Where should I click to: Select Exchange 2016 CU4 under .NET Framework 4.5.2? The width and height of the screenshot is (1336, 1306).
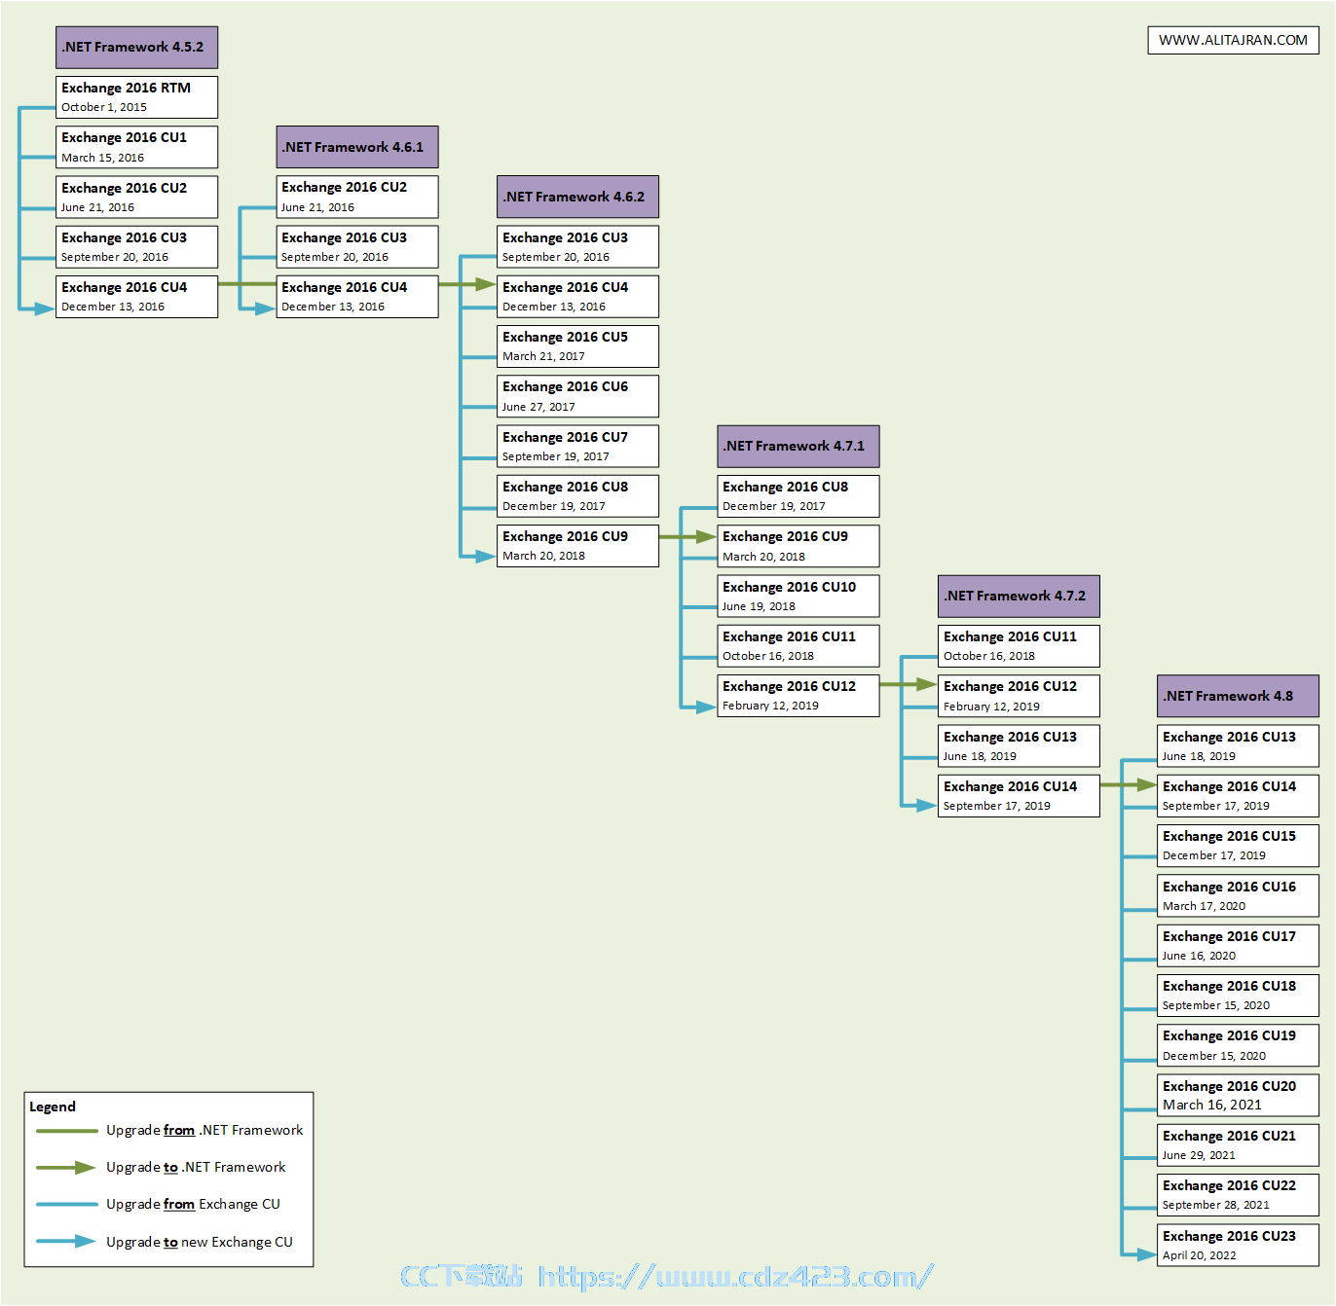point(136,297)
